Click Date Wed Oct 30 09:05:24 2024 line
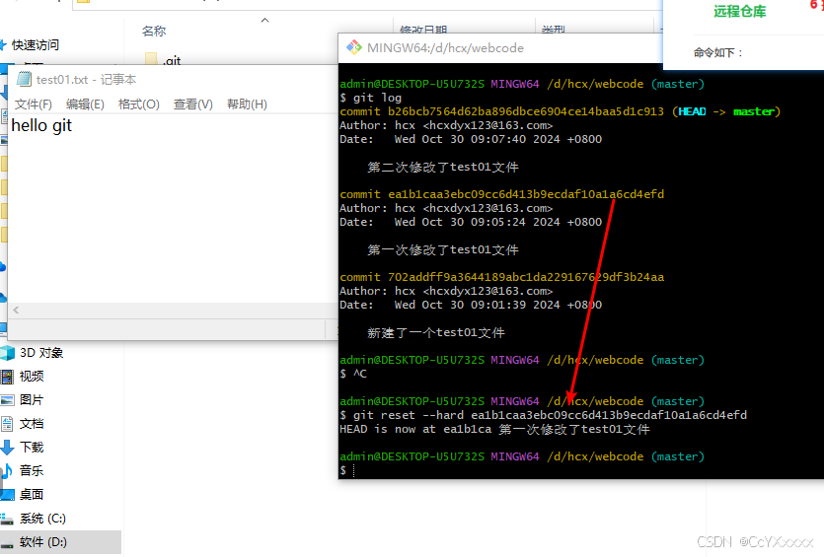Viewport: 824px width, 557px height. [x=471, y=222]
